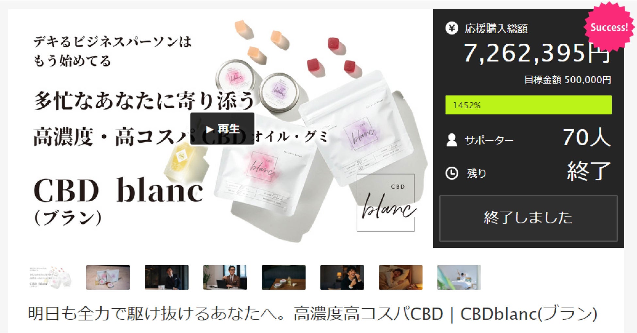Click the supporter person icon
637x333 pixels.
pos(452,140)
